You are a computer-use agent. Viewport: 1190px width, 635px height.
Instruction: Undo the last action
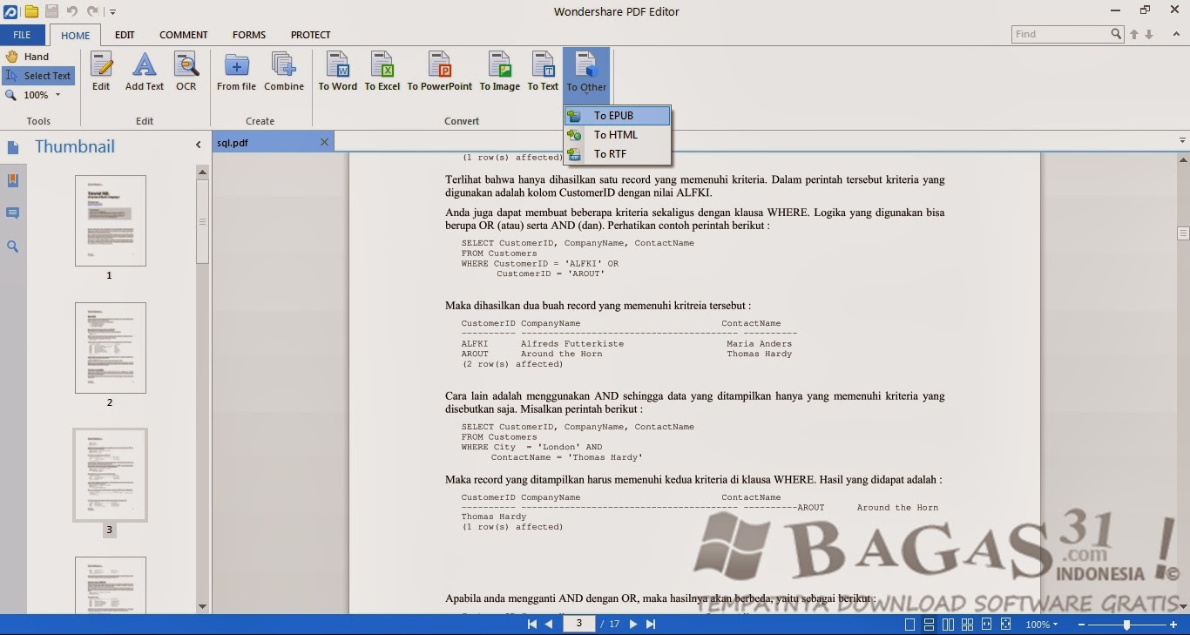click(x=72, y=11)
